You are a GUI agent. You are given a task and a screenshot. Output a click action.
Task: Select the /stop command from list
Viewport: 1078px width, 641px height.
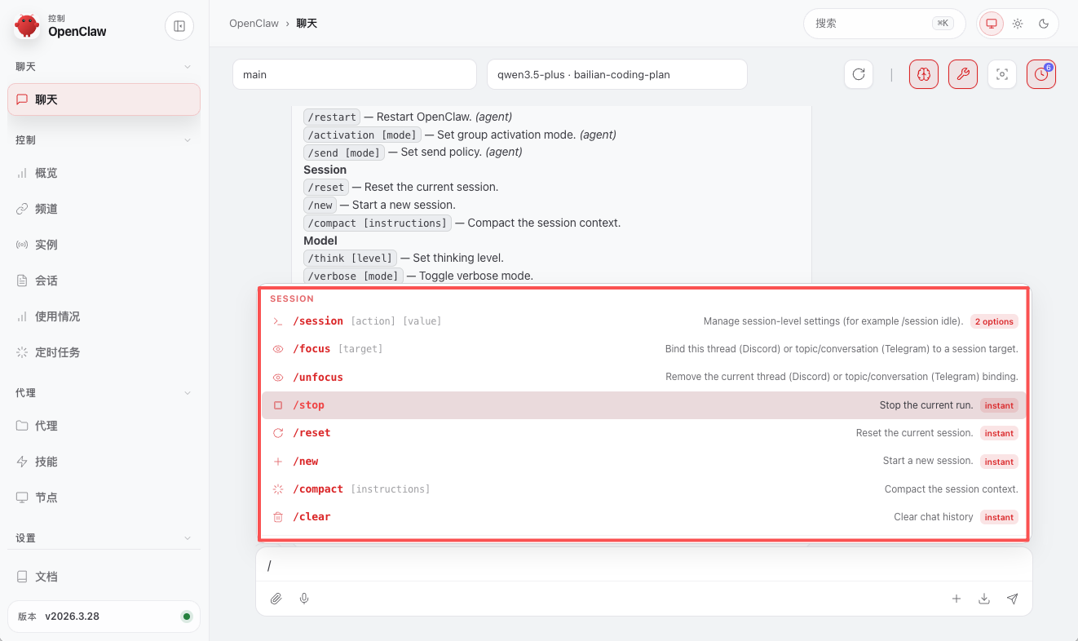click(310, 405)
